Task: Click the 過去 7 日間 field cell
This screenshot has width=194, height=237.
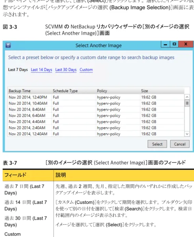Action: tap(24, 189)
